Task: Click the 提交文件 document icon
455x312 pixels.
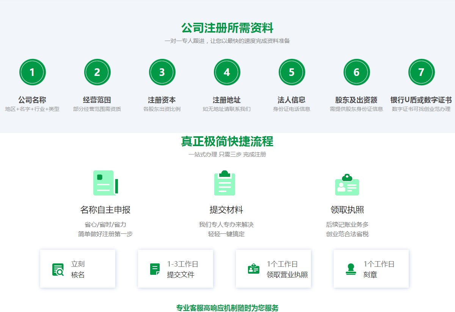Action: (155, 269)
